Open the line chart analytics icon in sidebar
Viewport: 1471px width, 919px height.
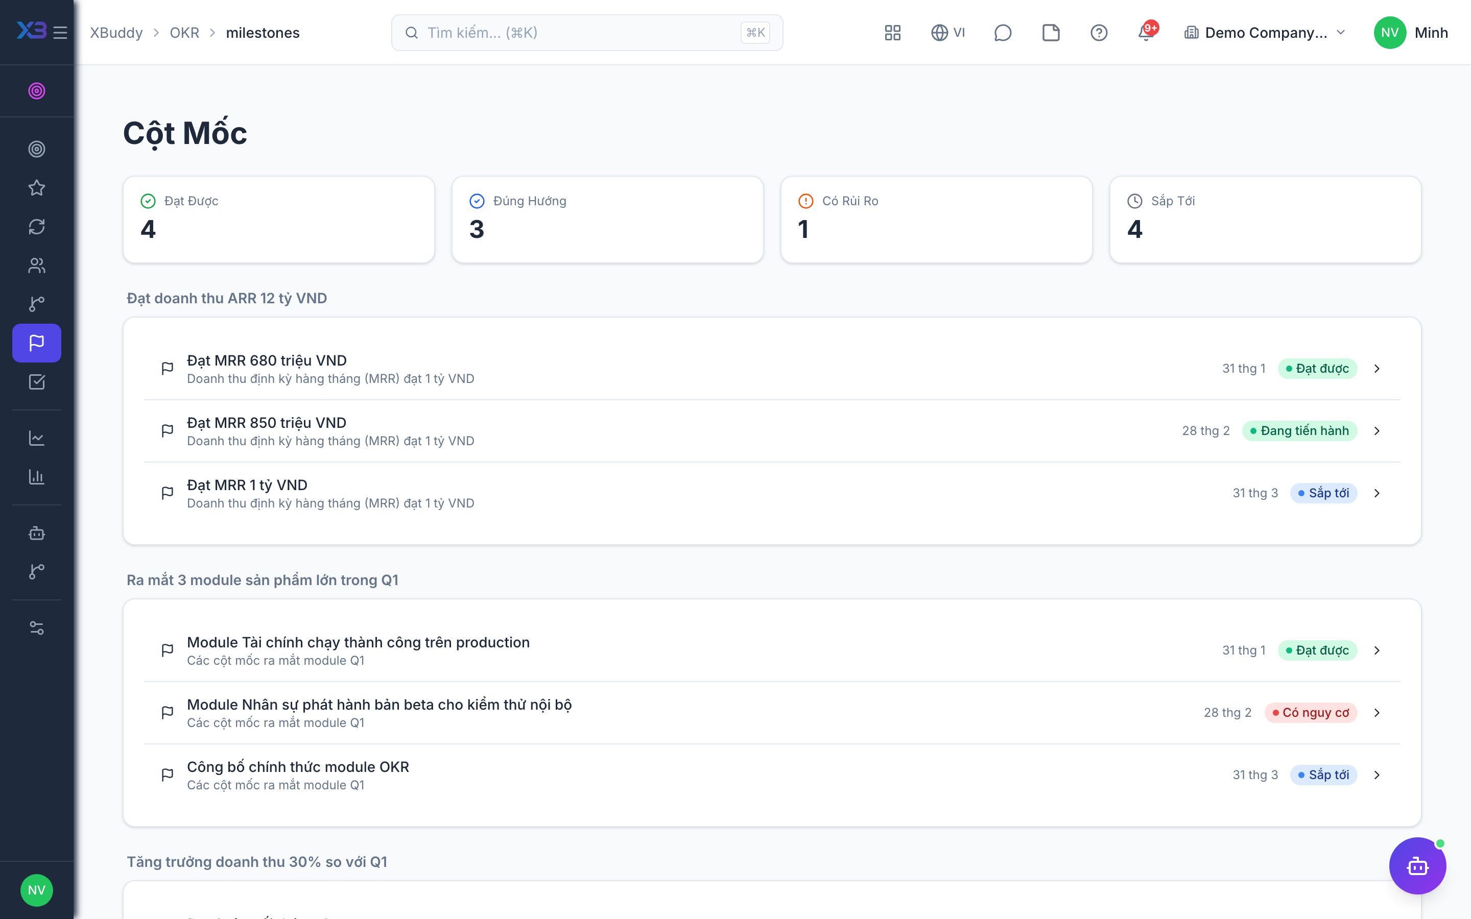click(36, 438)
